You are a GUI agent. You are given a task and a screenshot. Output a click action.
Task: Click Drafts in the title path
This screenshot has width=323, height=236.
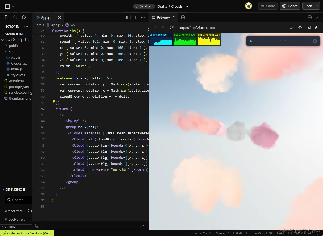[162, 6]
